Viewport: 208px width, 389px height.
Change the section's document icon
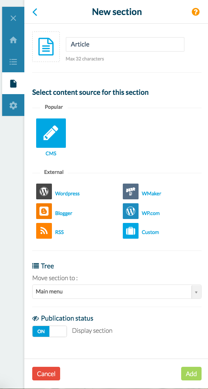(46, 47)
